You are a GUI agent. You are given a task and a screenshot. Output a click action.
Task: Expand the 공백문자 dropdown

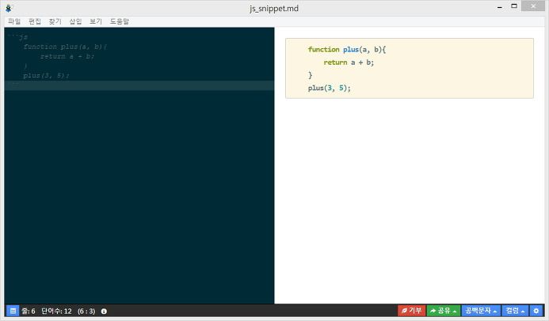(x=481, y=311)
